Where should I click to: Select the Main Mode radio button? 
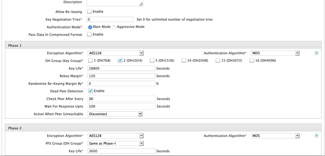(90, 27)
